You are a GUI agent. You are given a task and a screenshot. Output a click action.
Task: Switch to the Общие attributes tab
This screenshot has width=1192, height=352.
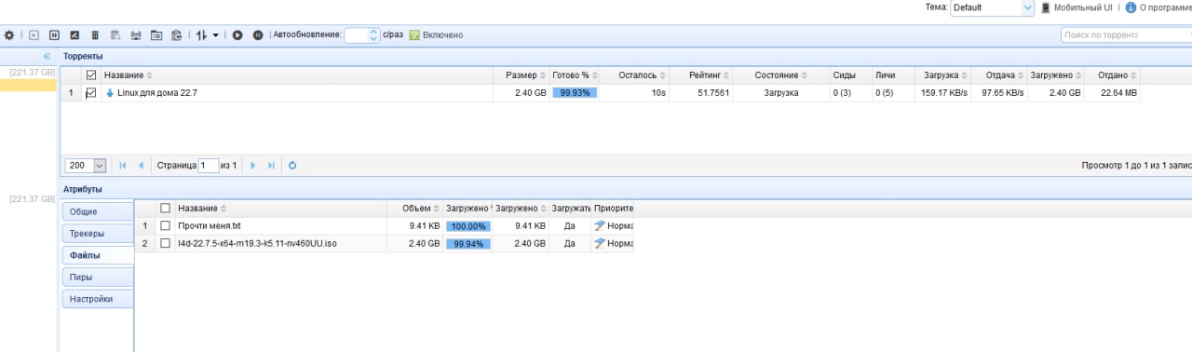[98, 211]
